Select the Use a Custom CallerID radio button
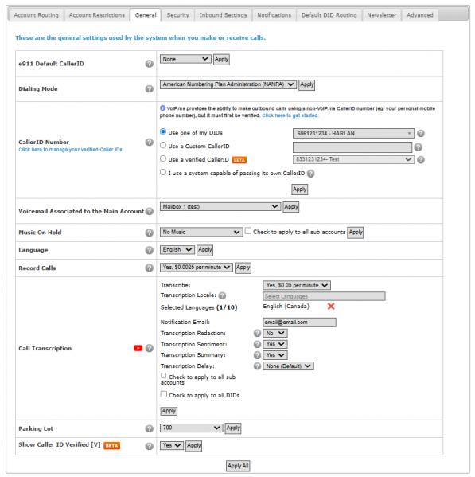The height and width of the screenshot is (477, 475). click(x=163, y=146)
